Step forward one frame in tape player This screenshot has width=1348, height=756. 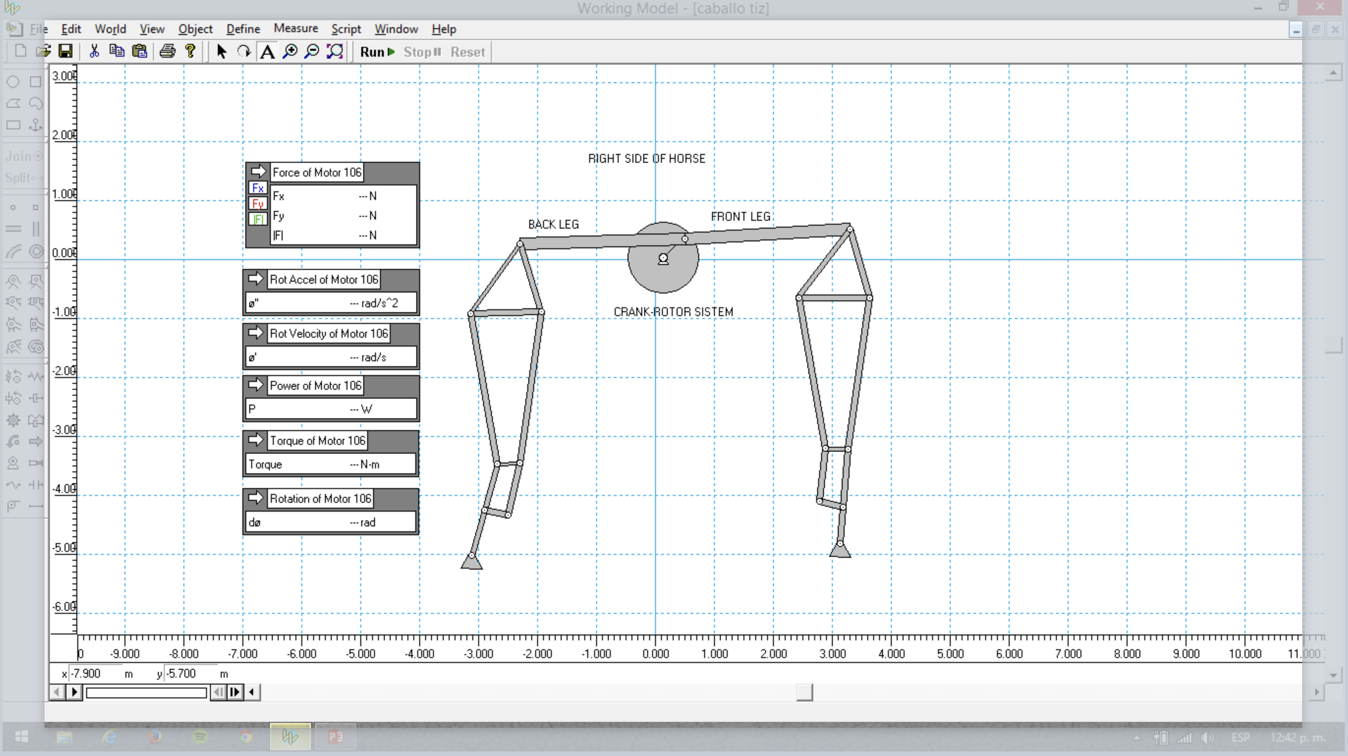click(x=235, y=692)
